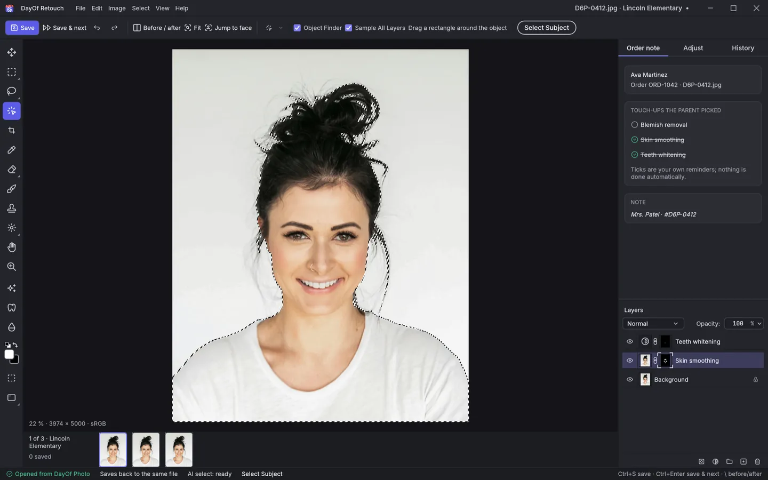Open the Normal blend mode dropdown

point(653,324)
